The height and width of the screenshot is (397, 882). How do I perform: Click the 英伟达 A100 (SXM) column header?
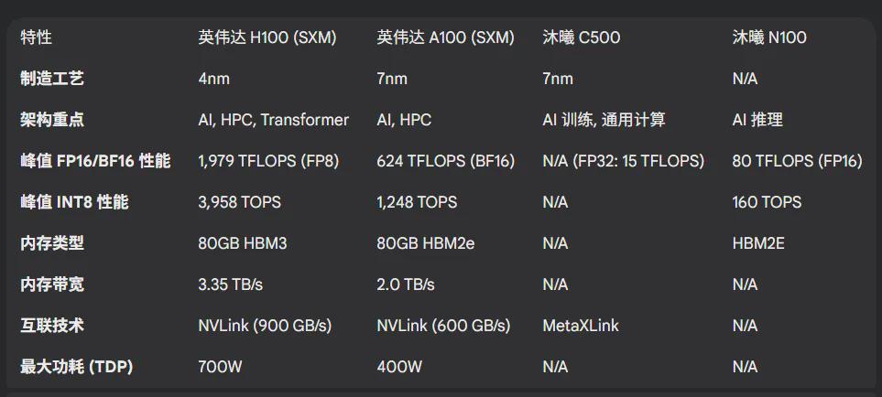[445, 38]
